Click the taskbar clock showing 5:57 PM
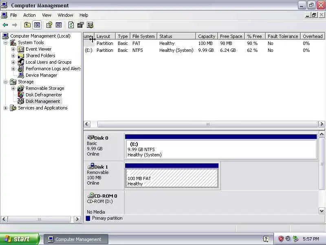This screenshot has width=326, height=245. 311,239
